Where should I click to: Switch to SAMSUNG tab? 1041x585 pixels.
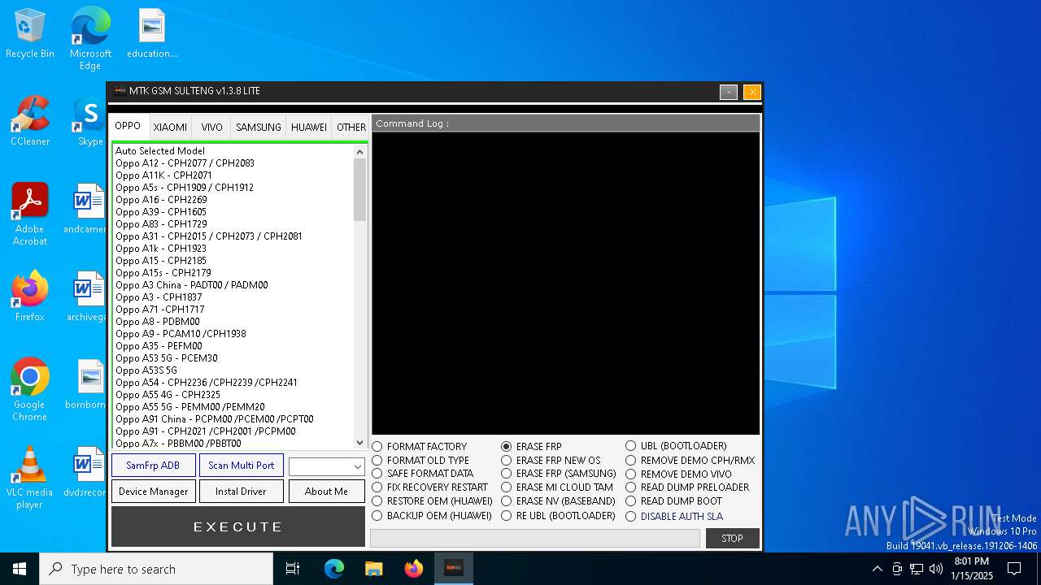(259, 128)
